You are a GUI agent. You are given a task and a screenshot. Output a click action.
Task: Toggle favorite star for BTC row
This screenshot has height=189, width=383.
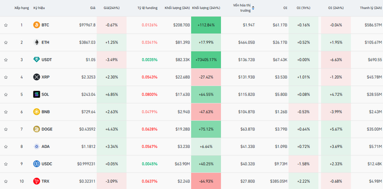(6, 25)
